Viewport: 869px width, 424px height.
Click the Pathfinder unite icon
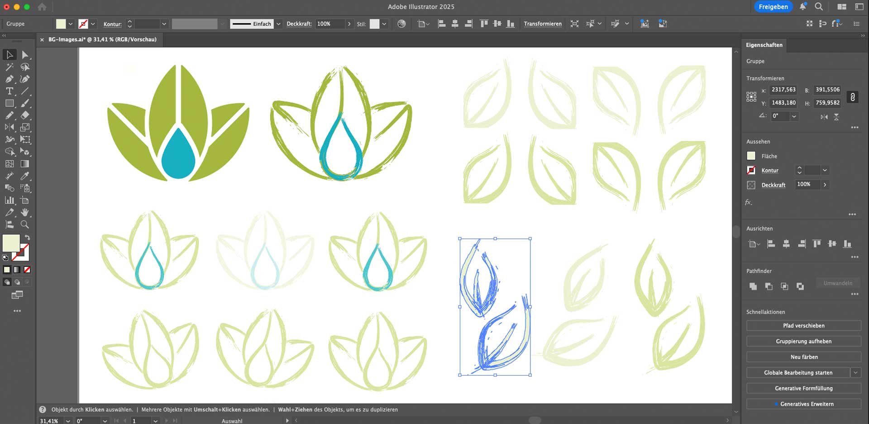753,286
